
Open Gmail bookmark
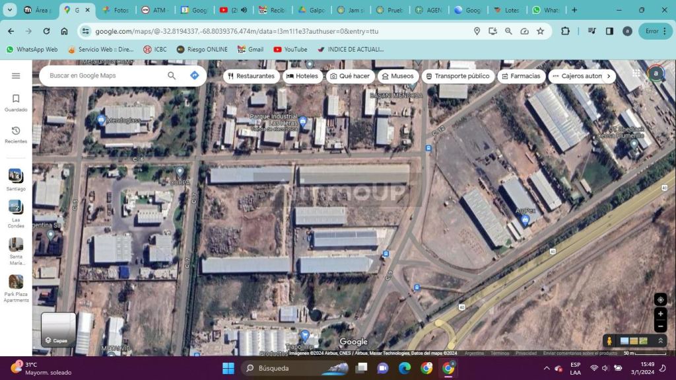tap(250, 49)
